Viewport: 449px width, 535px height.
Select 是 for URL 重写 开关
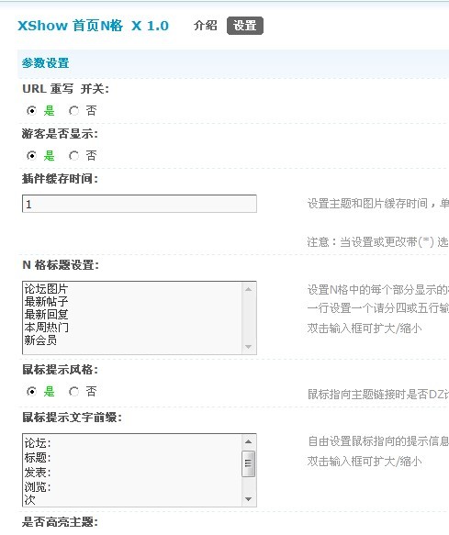pyautogui.click(x=32, y=111)
